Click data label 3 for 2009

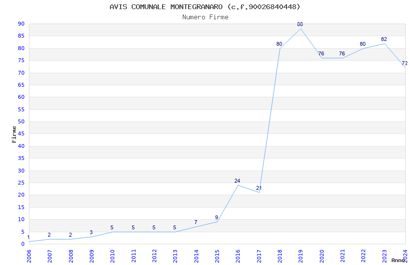coord(91,232)
